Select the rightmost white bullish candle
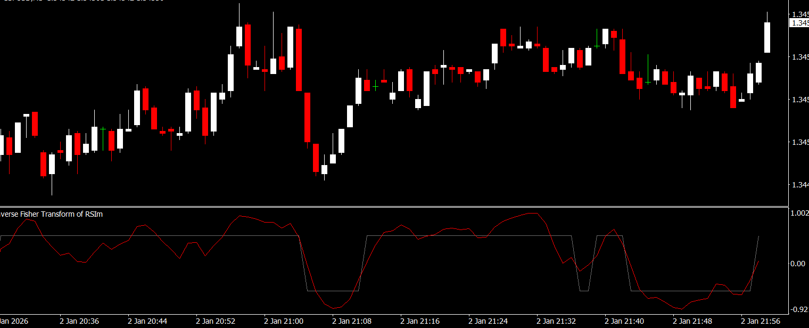The height and width of the screenshot is (328, 809). pos(767,37)
